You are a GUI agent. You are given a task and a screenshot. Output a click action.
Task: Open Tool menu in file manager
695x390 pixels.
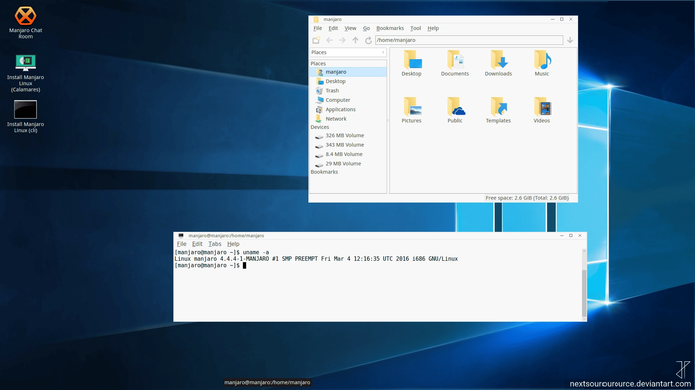tap(415, 28)
